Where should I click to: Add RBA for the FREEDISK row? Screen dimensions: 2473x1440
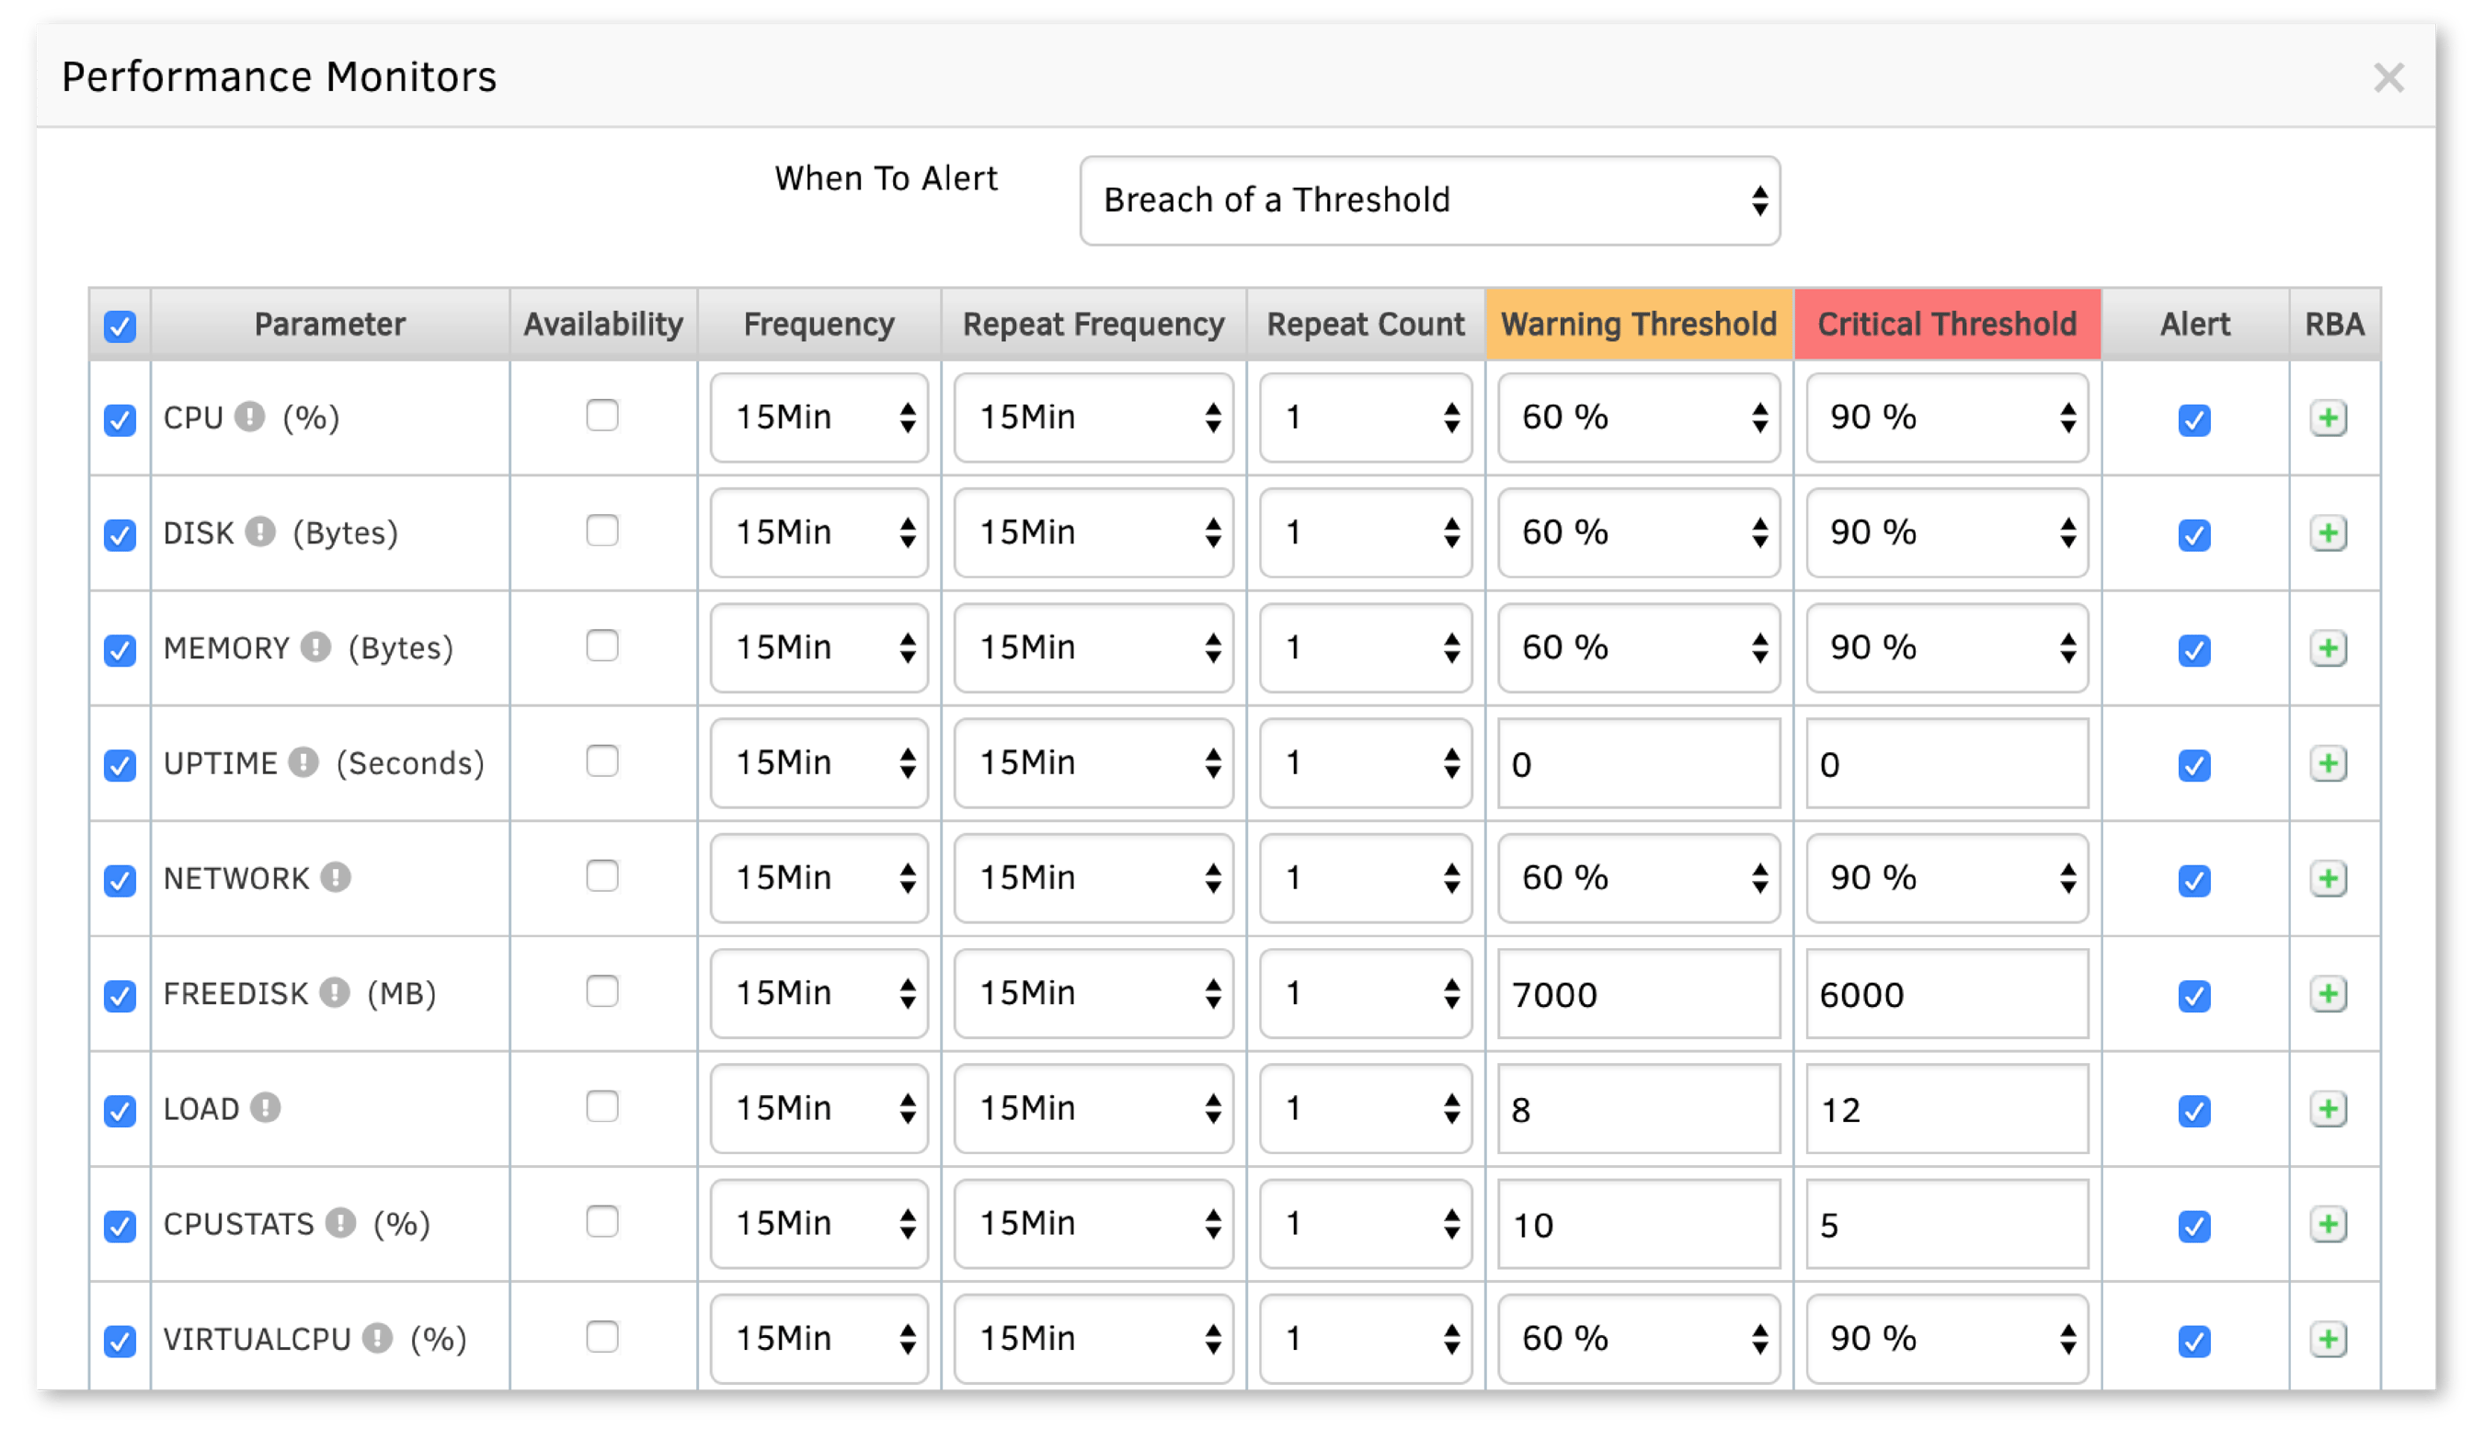click(2328, 994)
